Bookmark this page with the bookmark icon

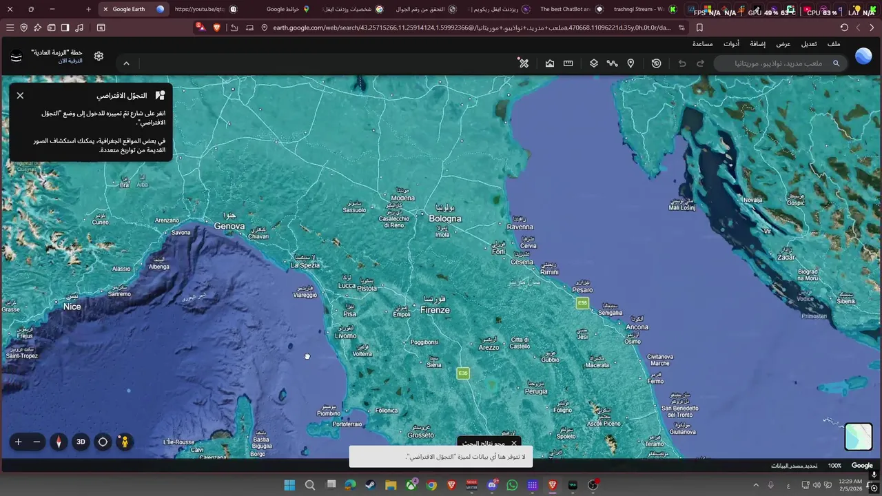699,28
